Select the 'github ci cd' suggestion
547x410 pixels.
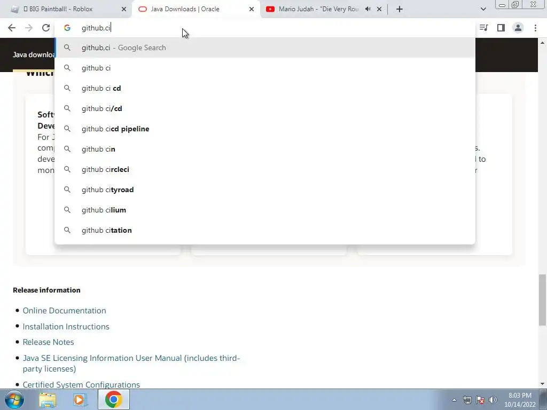click(x=265, y=88)
